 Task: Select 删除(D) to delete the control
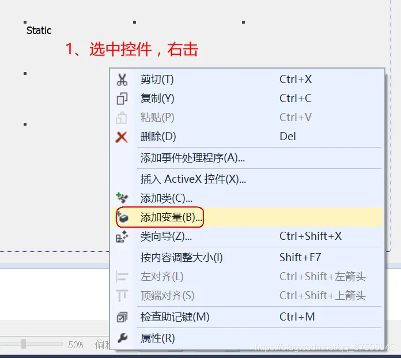click(x=247, y=137)
